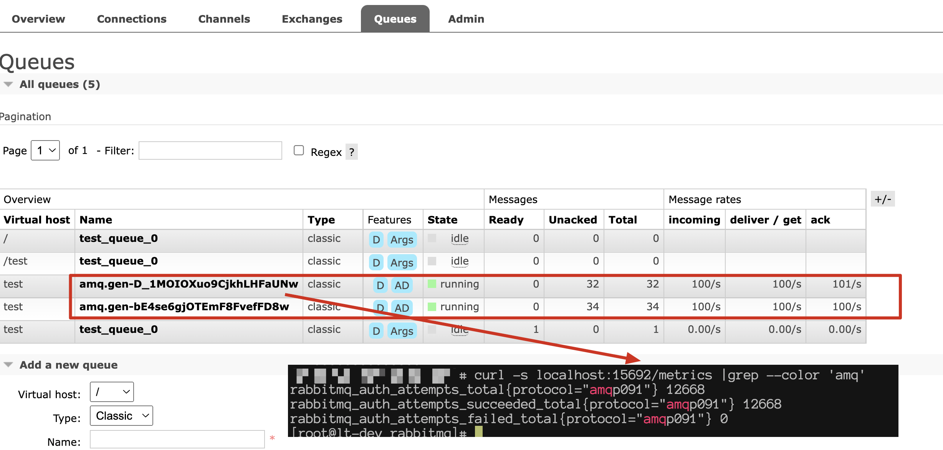Open test_queue_0 on virtual host test

(119, 329)
